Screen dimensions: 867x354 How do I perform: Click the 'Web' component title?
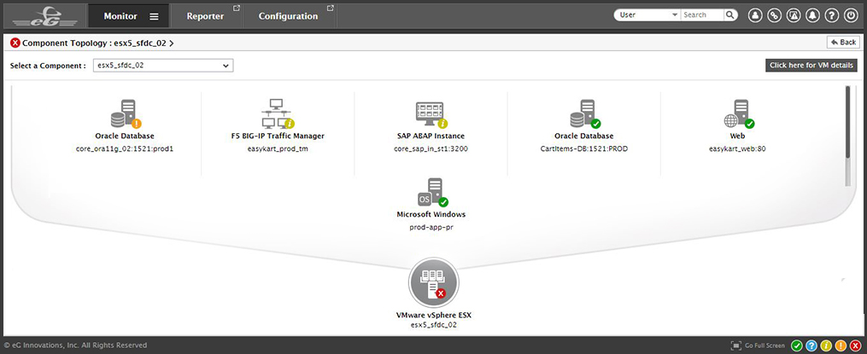point(737,136)
